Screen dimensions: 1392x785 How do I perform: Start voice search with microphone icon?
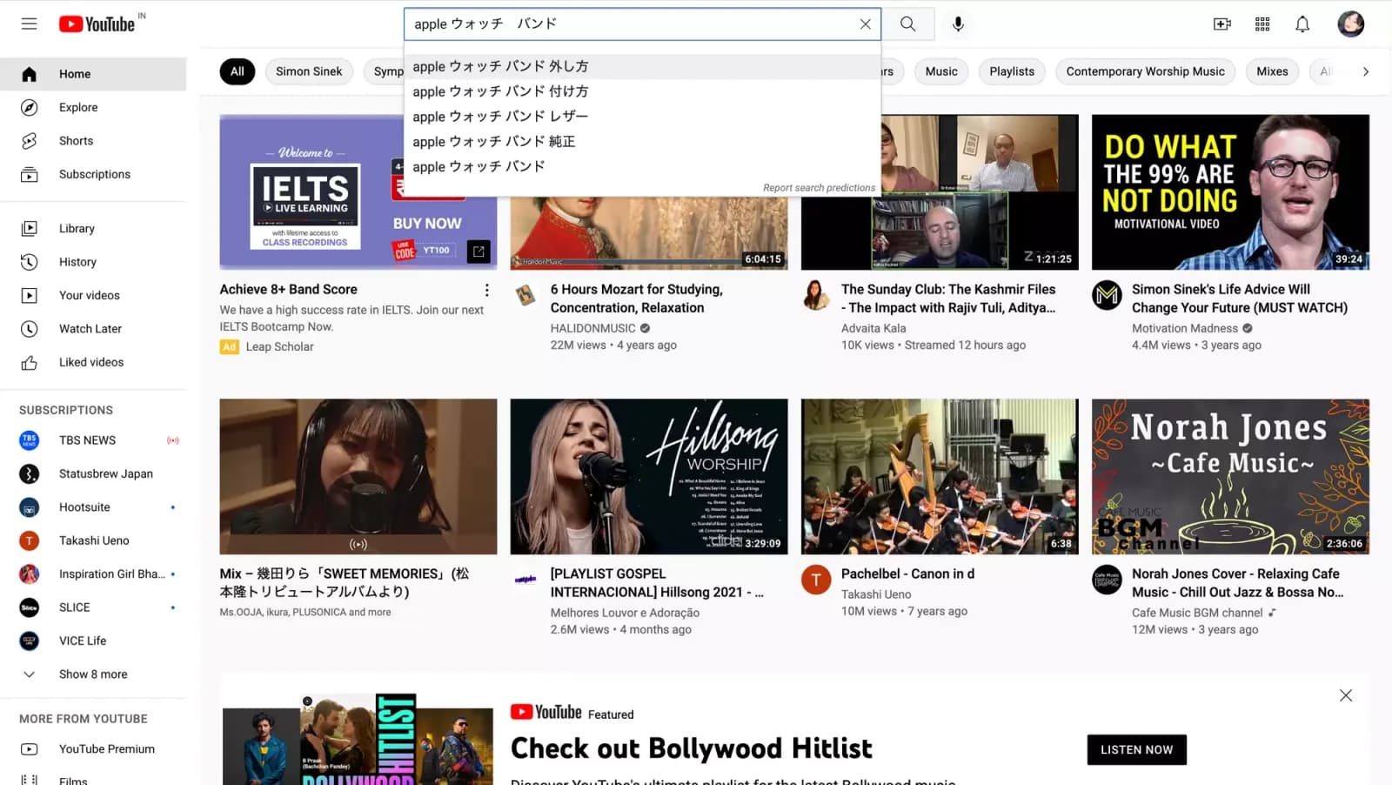(x=958, y=24)
